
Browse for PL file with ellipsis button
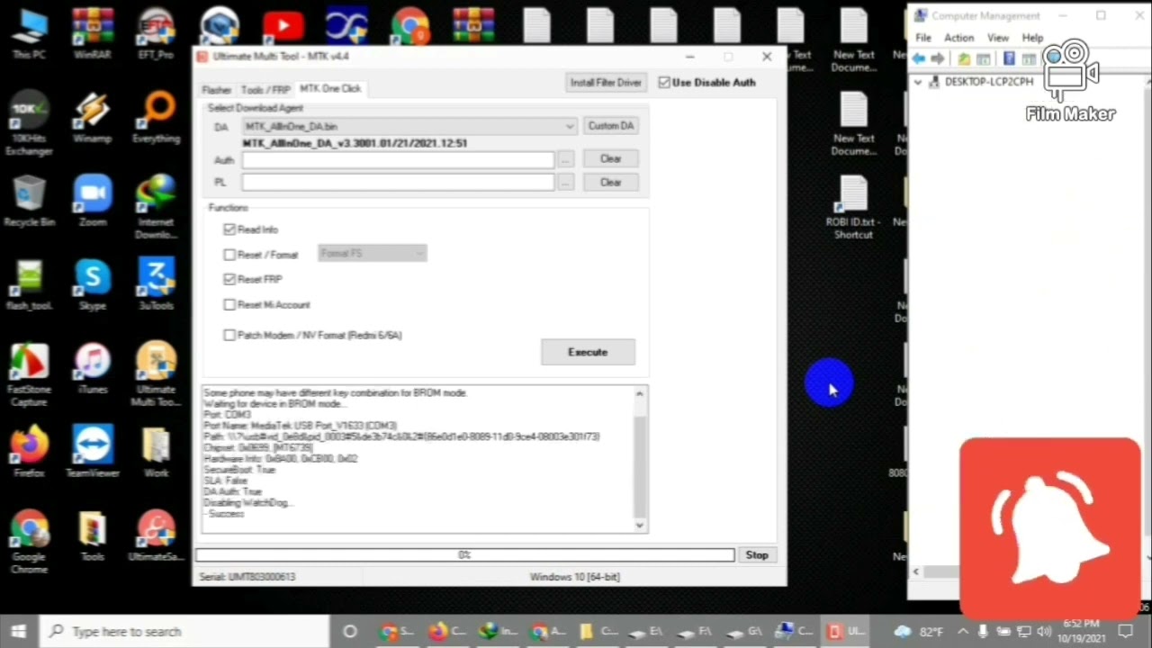point(565,183)
